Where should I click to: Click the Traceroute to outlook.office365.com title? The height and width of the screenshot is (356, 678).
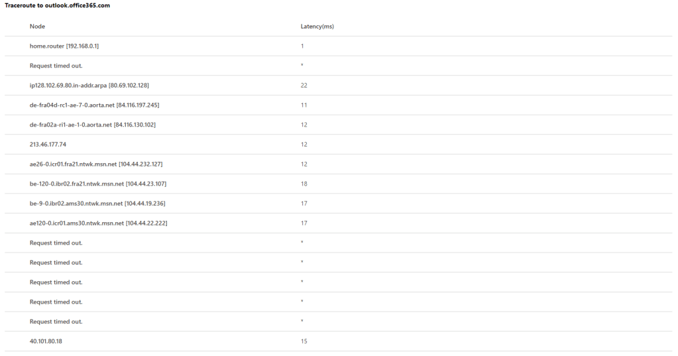[x=57, y=5]
